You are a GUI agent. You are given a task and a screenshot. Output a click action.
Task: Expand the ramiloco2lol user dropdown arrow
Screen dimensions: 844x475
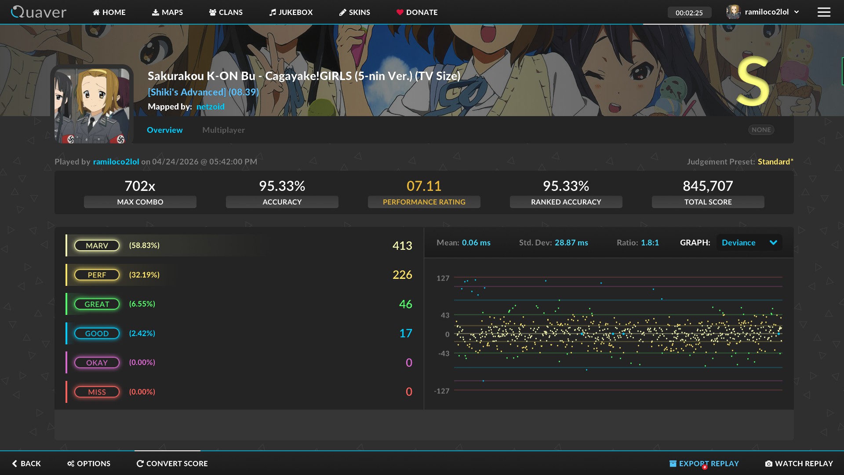tap(797, 12)
